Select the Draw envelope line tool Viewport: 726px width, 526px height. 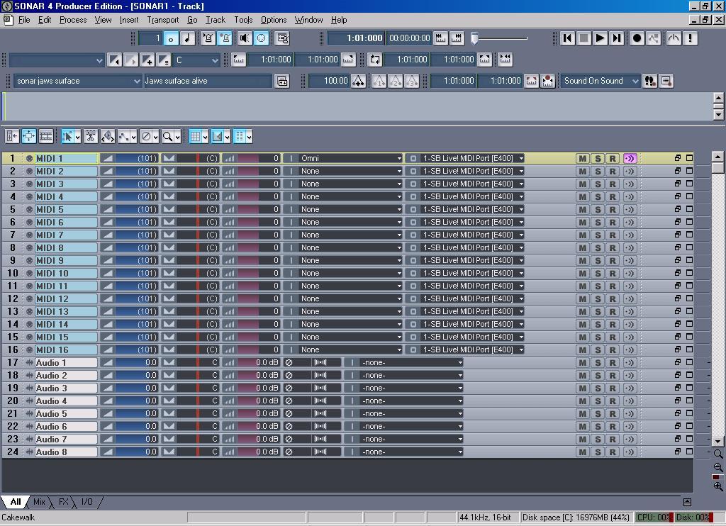point(123,137)
